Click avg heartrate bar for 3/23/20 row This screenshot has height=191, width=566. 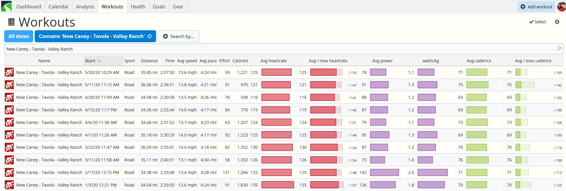277,147
